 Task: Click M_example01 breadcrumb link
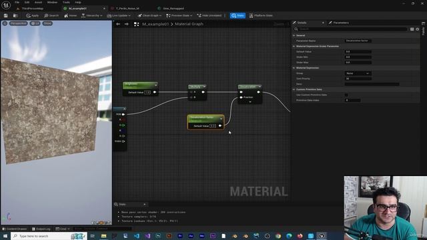(155, 24)
